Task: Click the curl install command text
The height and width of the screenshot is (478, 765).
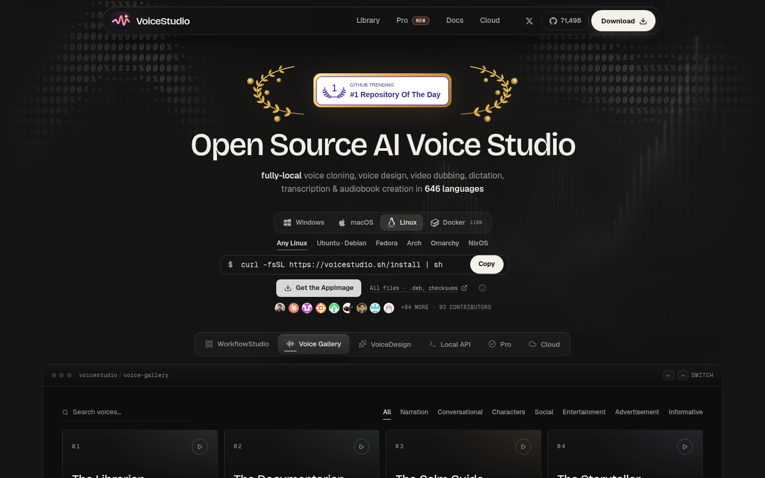Action: coord(342,264)
